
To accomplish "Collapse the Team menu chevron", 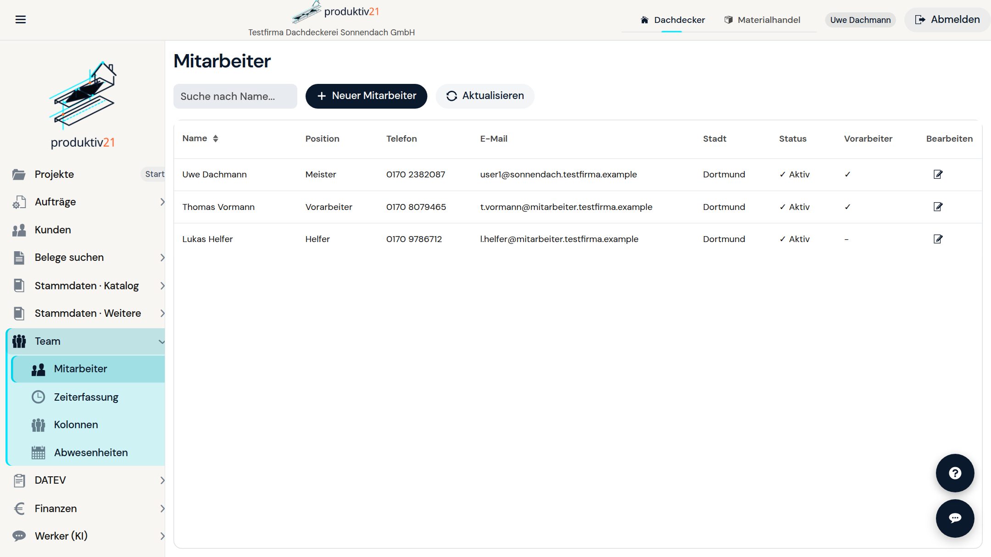I will 161,342.
